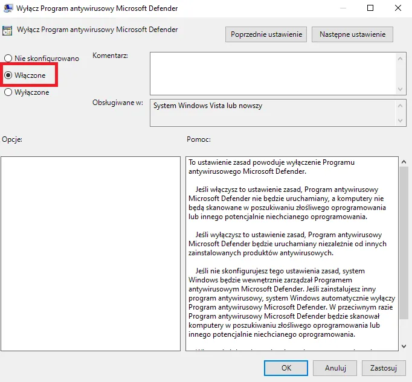Click the Pomoc panel scroll-down arrow
The width and height of the screenshot is (412, 382).
pos(404,346)
